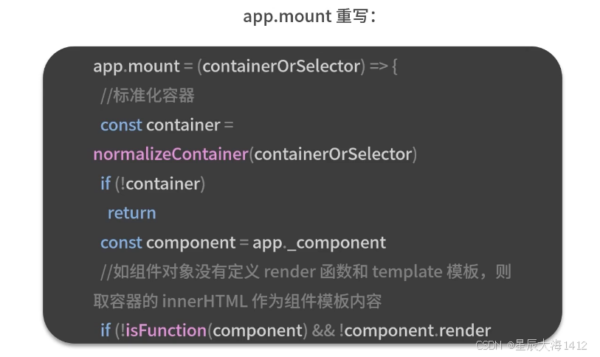
Task: Click the pink normalizeContainer function name
Action: click(x=170, y=154)
